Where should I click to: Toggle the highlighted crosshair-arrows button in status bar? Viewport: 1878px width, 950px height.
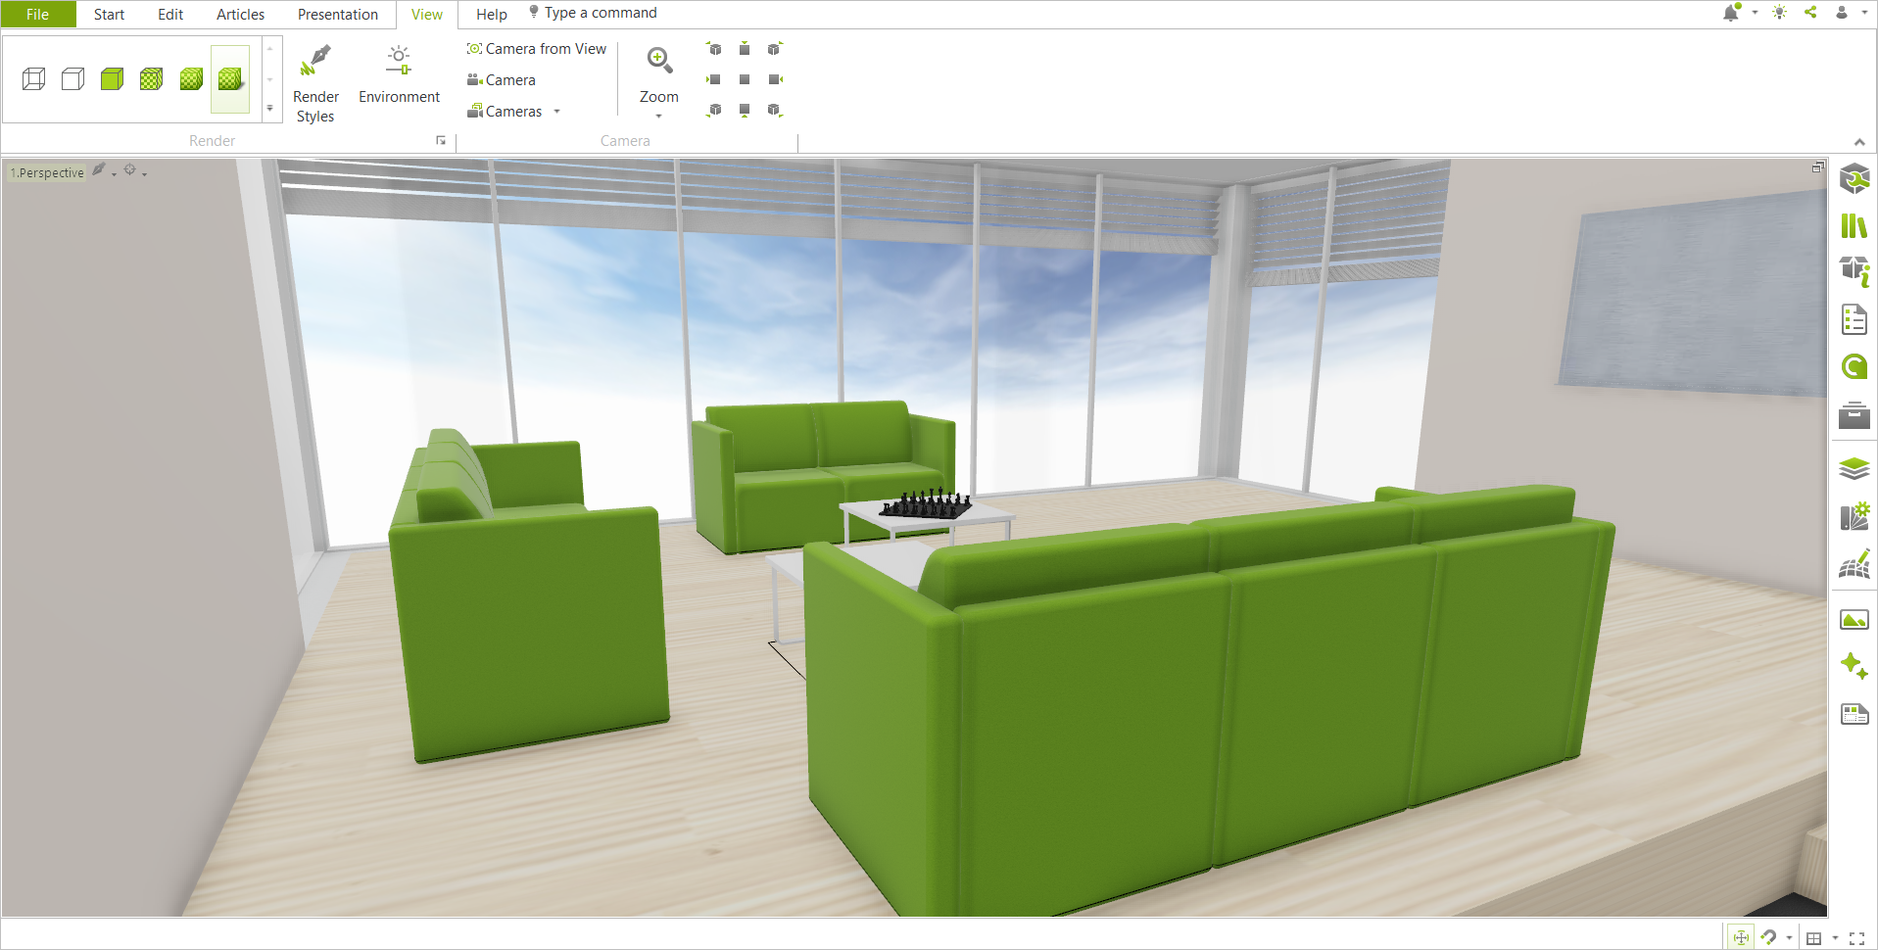click(x=1741, y=937)
